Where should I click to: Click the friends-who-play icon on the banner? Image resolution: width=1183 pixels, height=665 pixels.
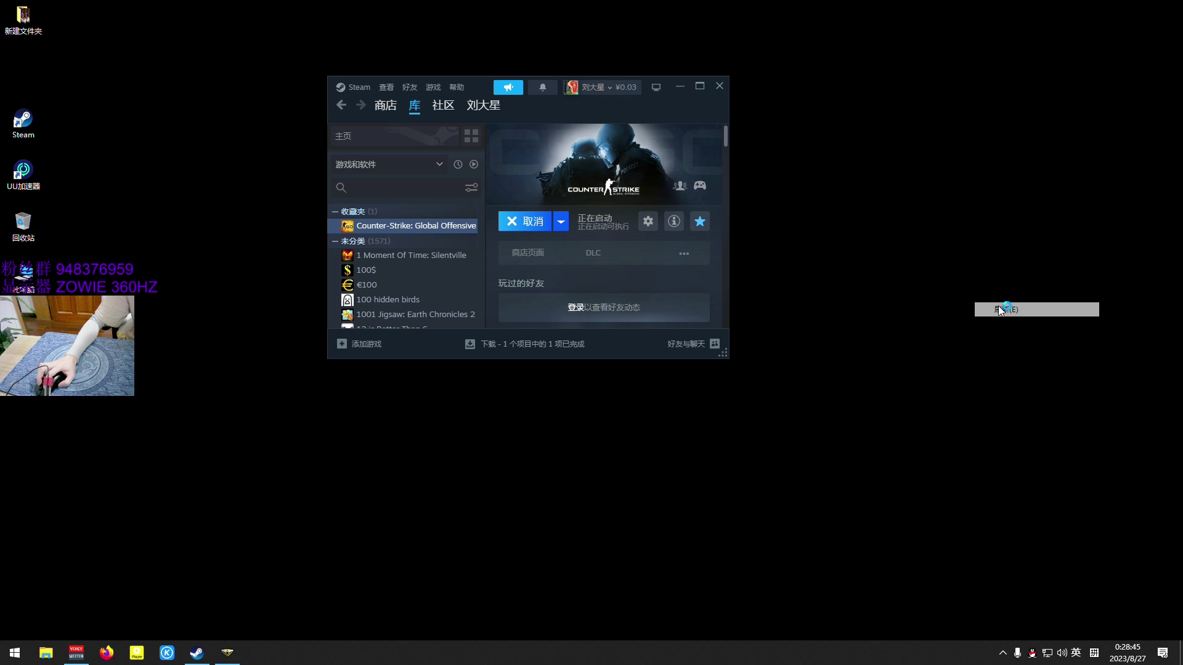(680, 185)
